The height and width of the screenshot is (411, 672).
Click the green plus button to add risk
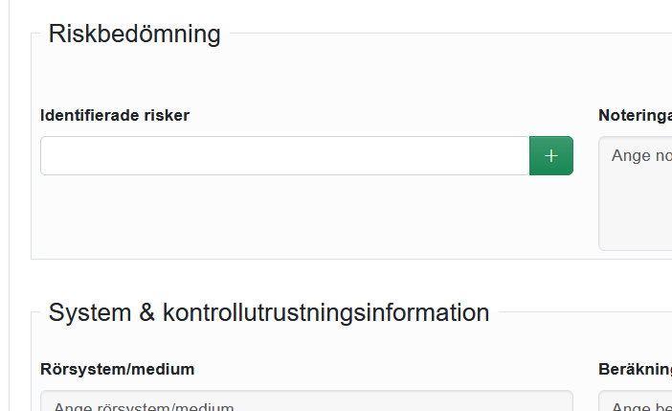550,155
